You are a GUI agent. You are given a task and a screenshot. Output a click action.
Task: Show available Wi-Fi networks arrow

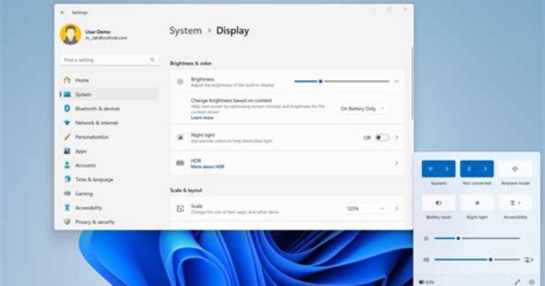(x=447, y=169)
